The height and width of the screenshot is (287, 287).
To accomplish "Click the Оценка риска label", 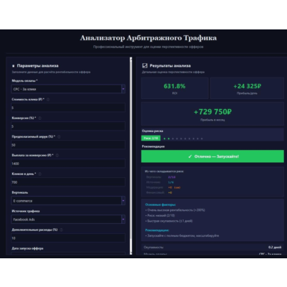I will click(x=152, y=131).
